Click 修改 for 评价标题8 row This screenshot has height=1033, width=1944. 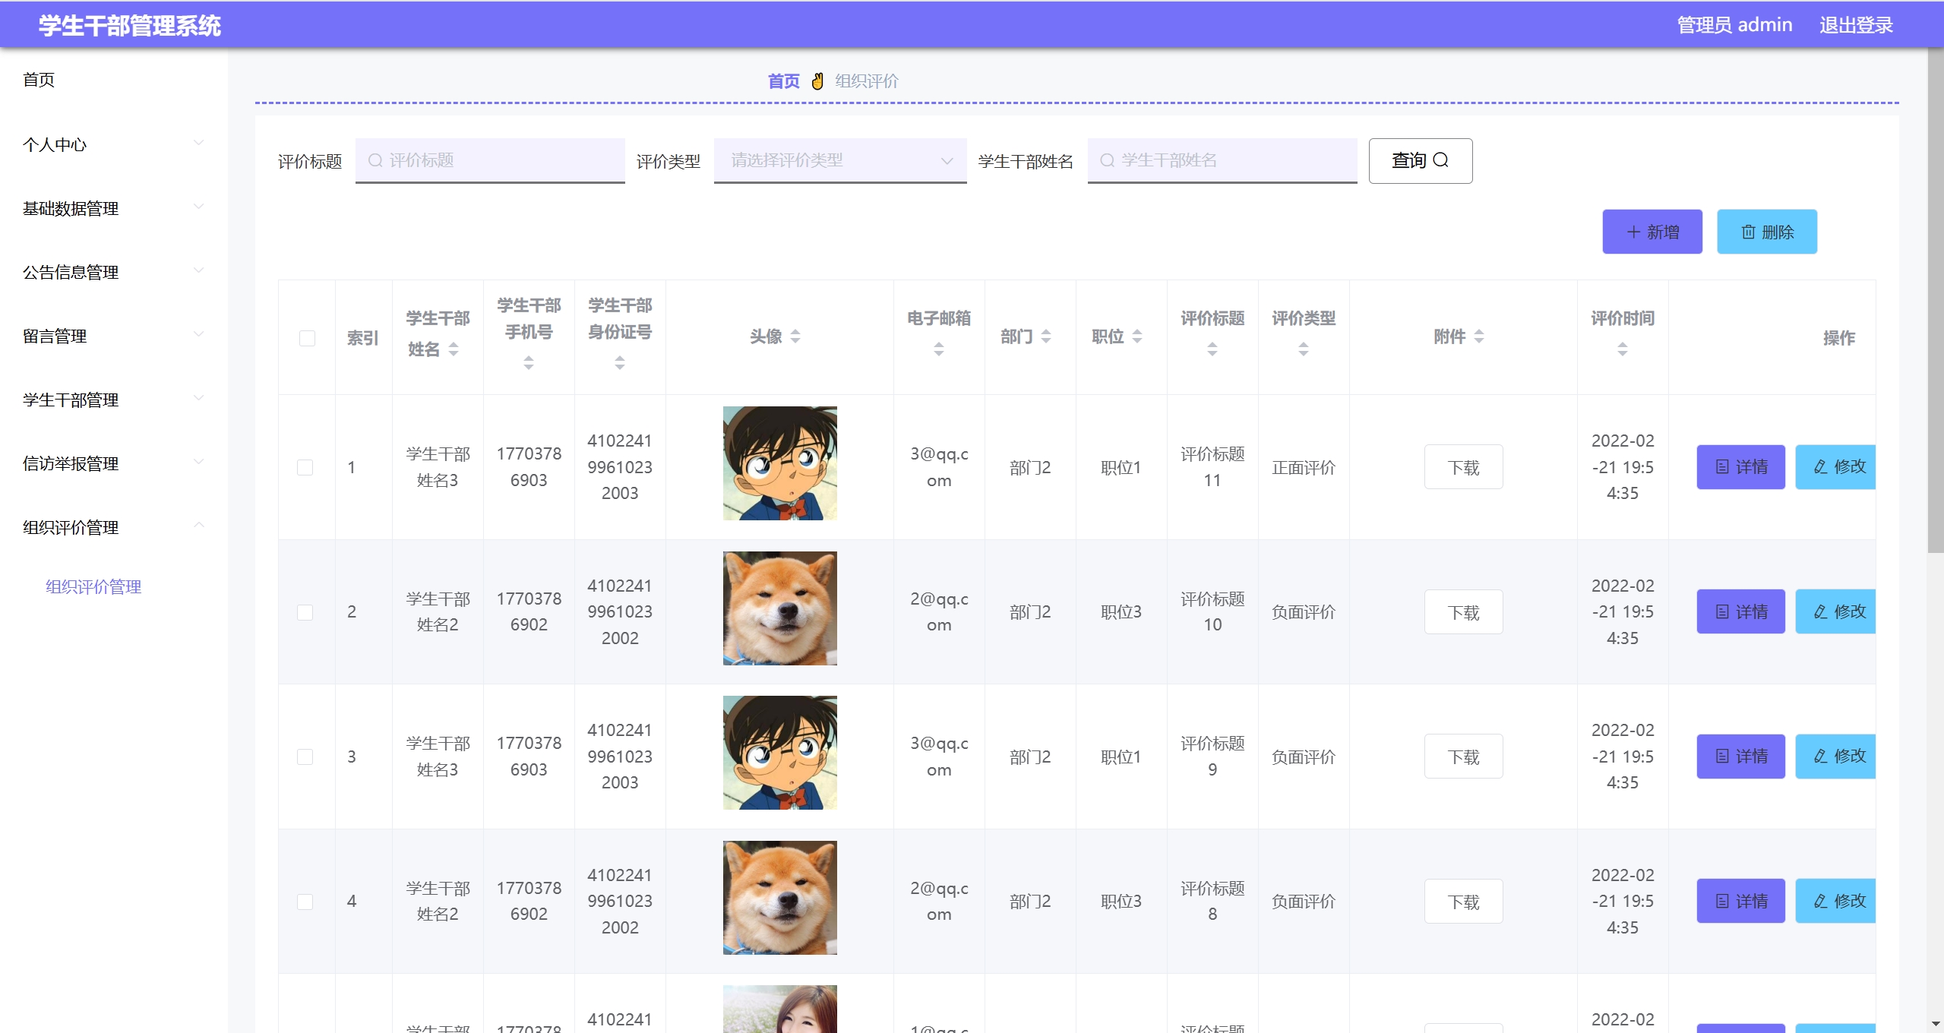[x=1835, y=902]
